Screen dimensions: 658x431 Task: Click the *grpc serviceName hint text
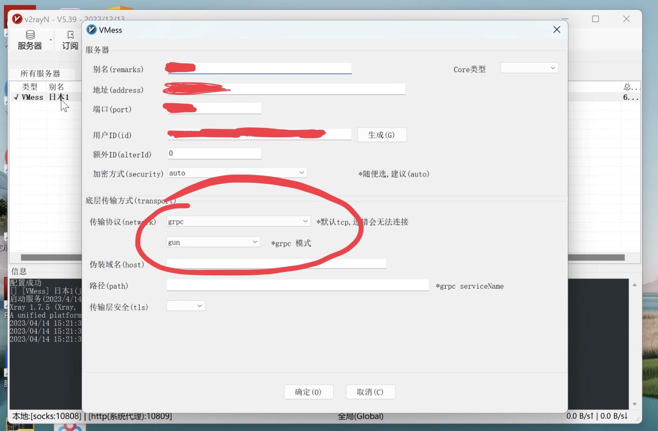pos(469,286)
